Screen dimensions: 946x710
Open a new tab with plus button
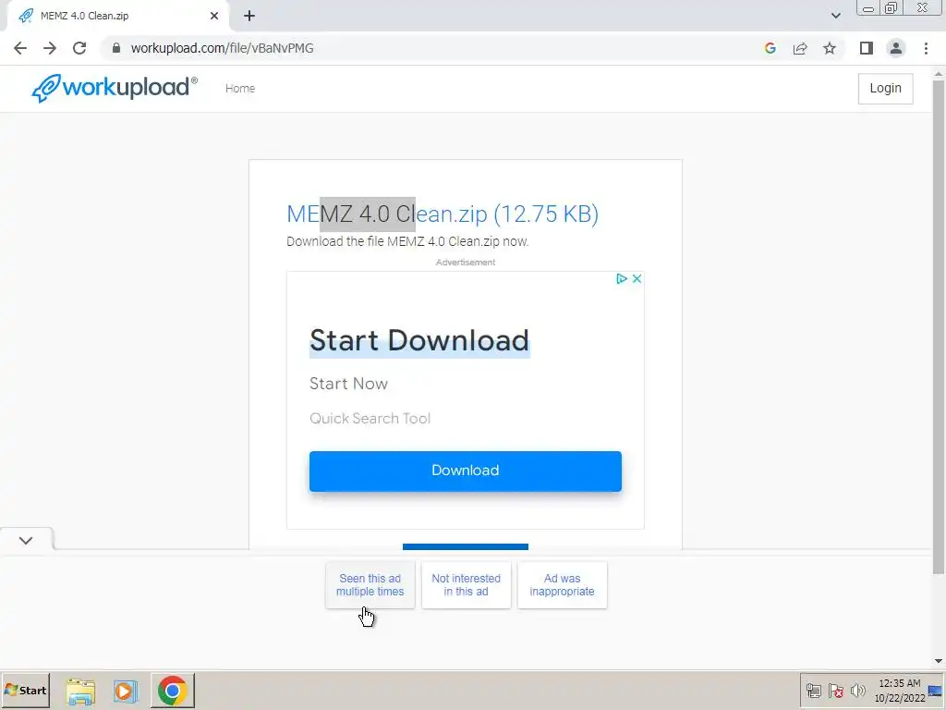tap(249, 17)
